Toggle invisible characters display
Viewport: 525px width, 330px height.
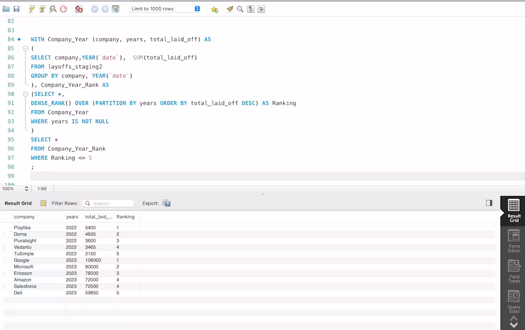click(251, 9)
